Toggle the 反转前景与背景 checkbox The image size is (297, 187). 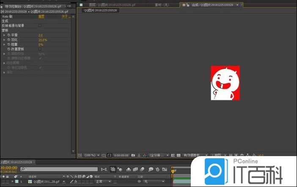coord(40,25)
